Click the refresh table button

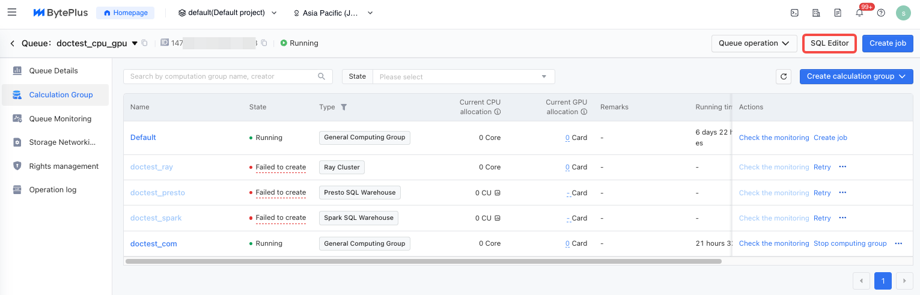point(783,76)
